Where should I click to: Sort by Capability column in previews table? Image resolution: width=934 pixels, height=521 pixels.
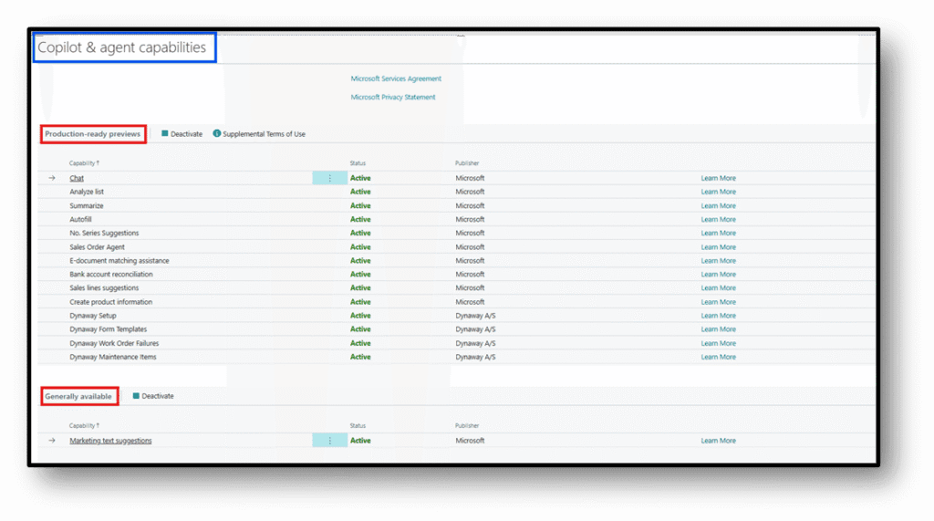[x=84, y=163]
